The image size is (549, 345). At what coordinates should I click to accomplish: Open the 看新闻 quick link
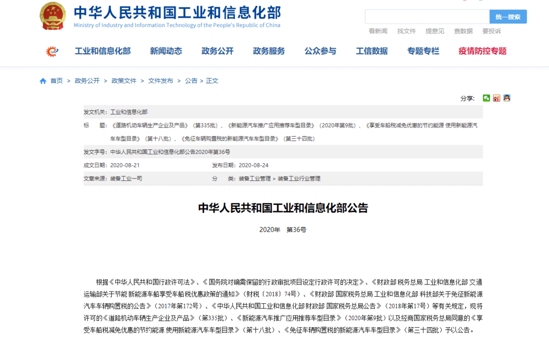pyautogui.click(x=378, y=31)
